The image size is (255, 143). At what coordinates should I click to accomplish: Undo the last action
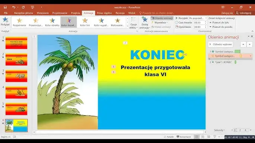13,7
